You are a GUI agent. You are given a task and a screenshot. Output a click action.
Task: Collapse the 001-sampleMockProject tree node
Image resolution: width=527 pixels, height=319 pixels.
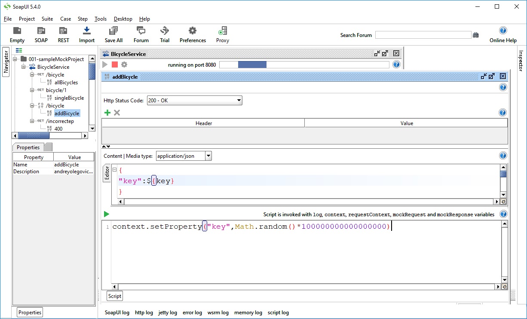coord(15,59)
